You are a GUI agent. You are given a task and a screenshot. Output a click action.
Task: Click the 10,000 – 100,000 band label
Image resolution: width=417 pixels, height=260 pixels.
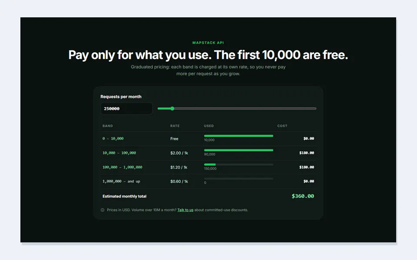tap(119, 153)
